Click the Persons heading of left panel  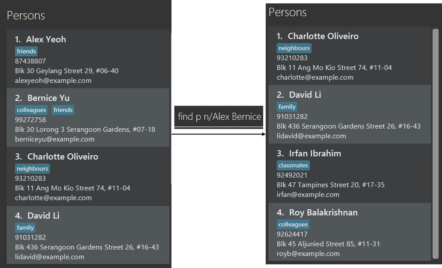(26, 16)
